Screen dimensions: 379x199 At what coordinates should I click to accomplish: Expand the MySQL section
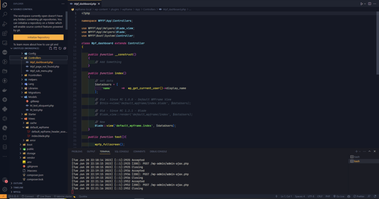click(x=17, y=192)
